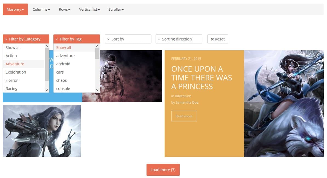The width and height of the screenshot is (327, 178).
Task: Click the category list scroll down arrow
Action: click(47, 90)
